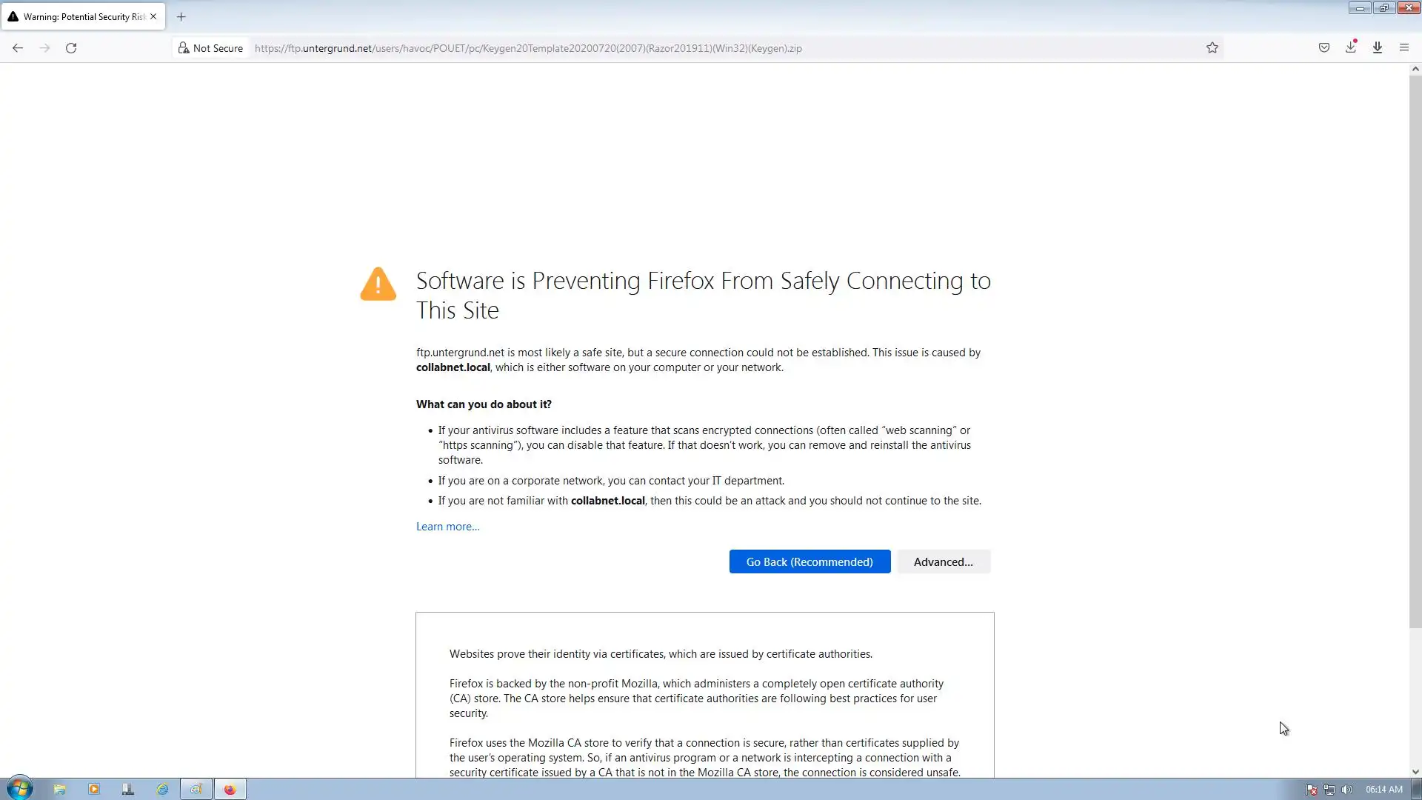Image resolution: width=1422 pixels, height=800 pixels.
Task: Open the Windows Start menu
Action: (x=20, y=789)
